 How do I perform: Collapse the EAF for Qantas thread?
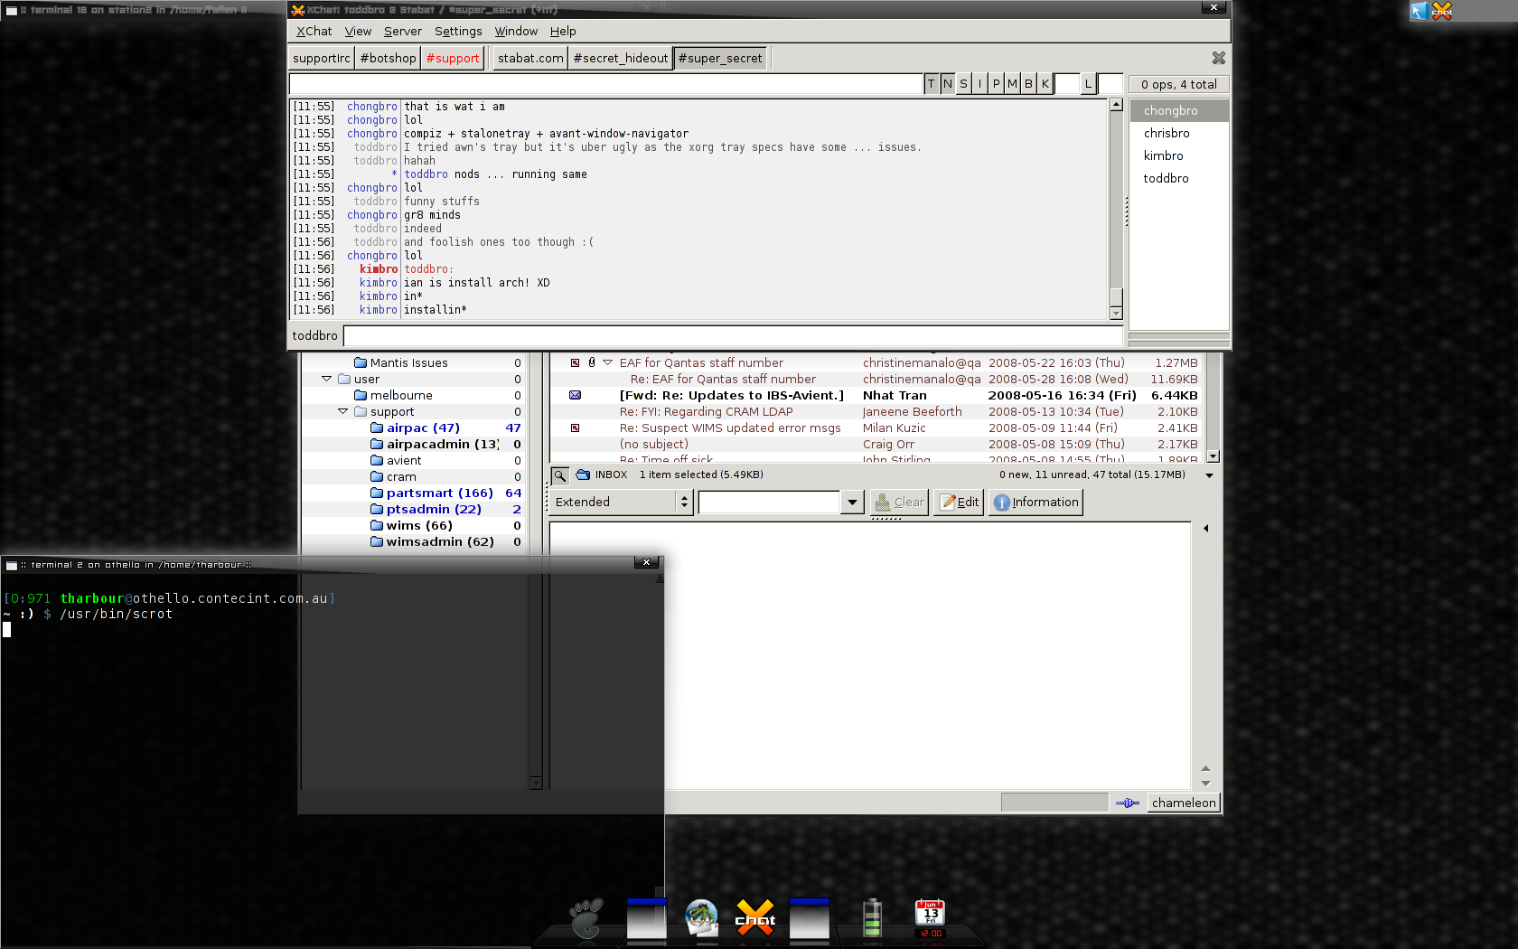click(607, 362)
